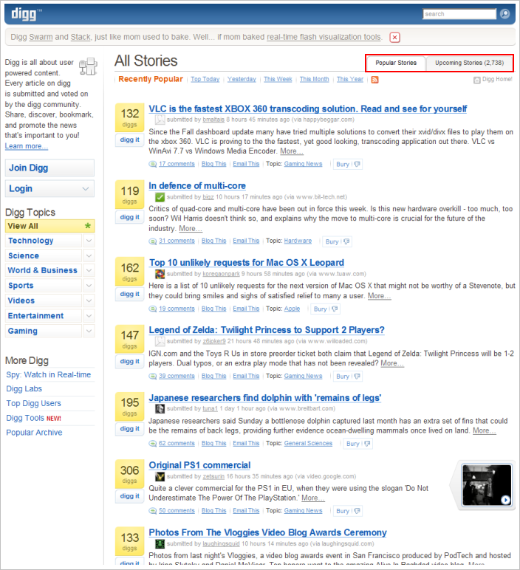Select Yesterday filter
The height and width of the screenshot is (570, 520).
242,79
